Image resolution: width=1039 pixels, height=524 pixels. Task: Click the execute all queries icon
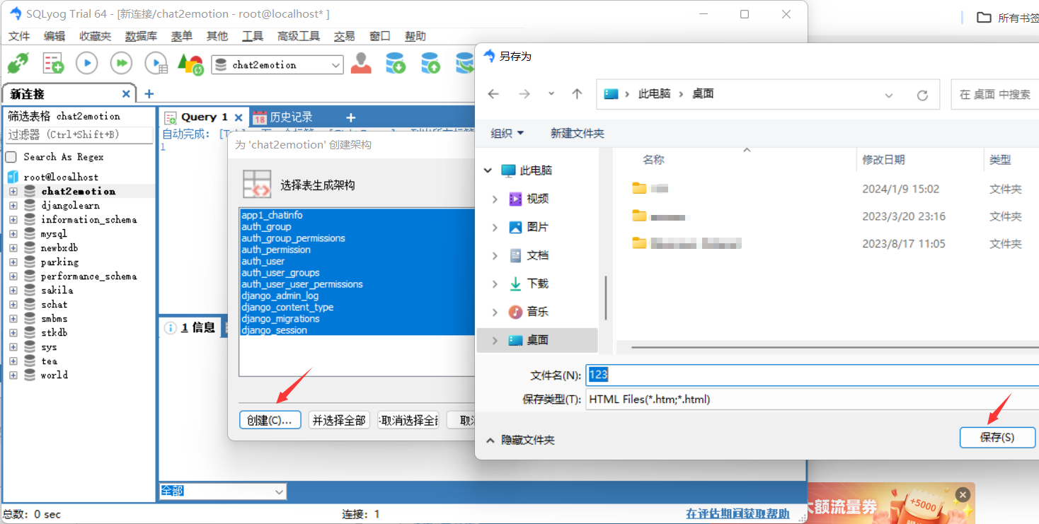click(122, 63)
